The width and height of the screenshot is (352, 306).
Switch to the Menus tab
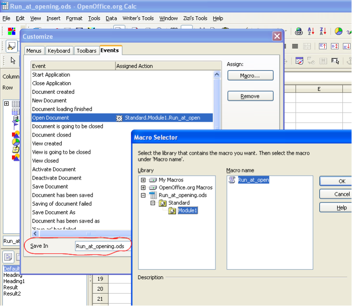tap(34, 51)
